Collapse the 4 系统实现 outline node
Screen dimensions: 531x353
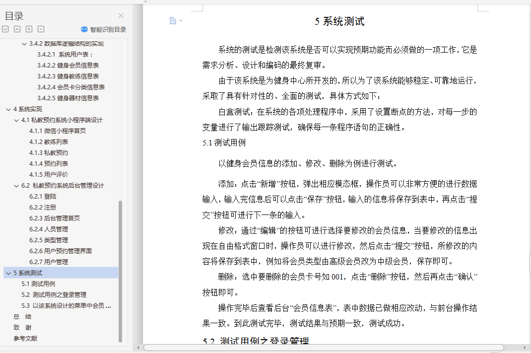coord(8,109)
